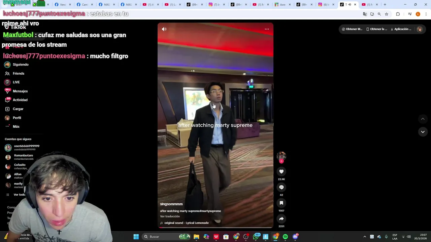Close the active TikTok tab

click(x=355, y=4)
